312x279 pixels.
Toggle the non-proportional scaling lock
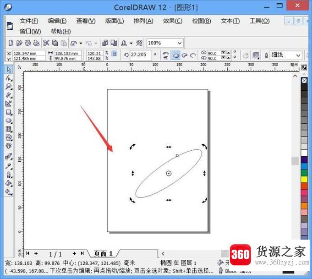[114, 54]
